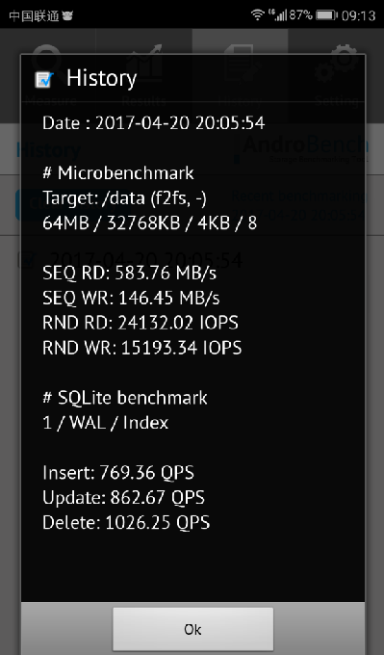Select the RND WR 15193.34 IOPS result
Screen dimensions: 384x655
[x=141, y=348]
